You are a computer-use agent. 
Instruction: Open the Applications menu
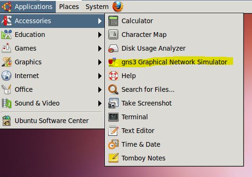[x=28, y=7]
